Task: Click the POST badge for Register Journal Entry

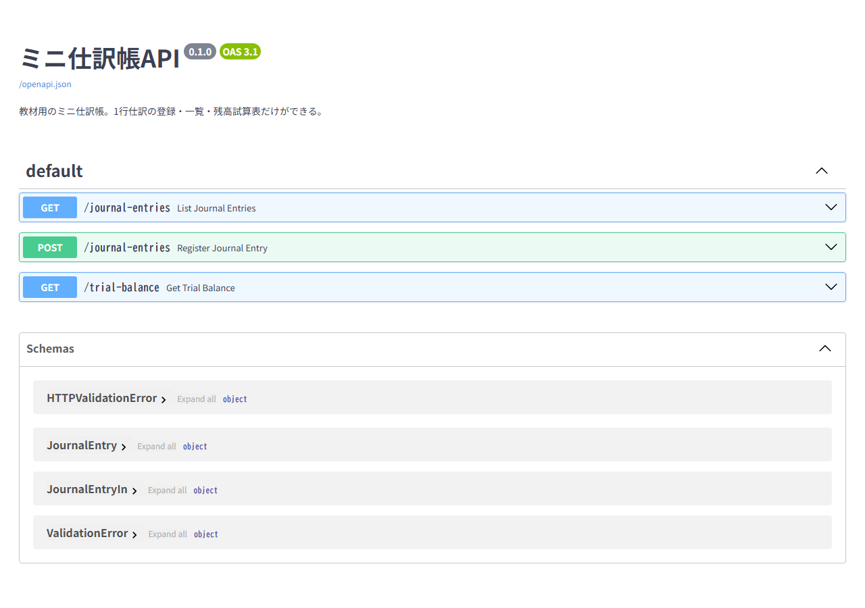Action: 50,247
